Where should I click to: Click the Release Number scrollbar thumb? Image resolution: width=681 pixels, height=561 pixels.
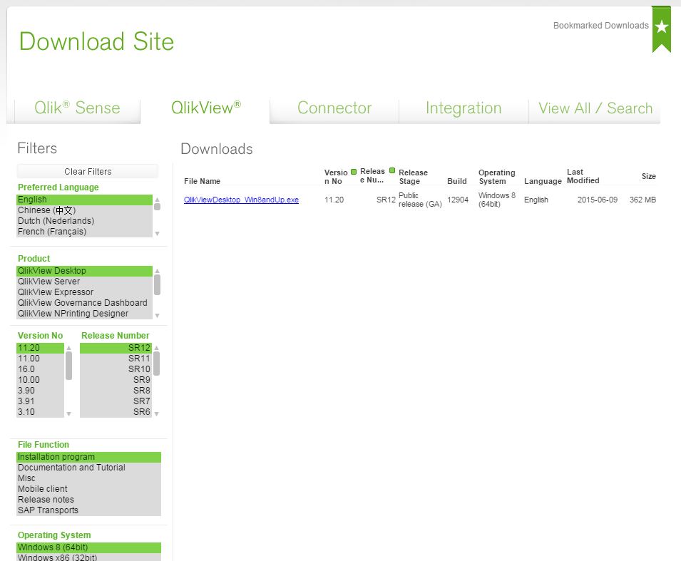[x=157, y=364]
